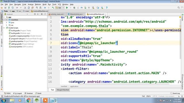This screenshot has width=184, height=103.
Task: Click the Stop square icon
Action: point(89,8)
